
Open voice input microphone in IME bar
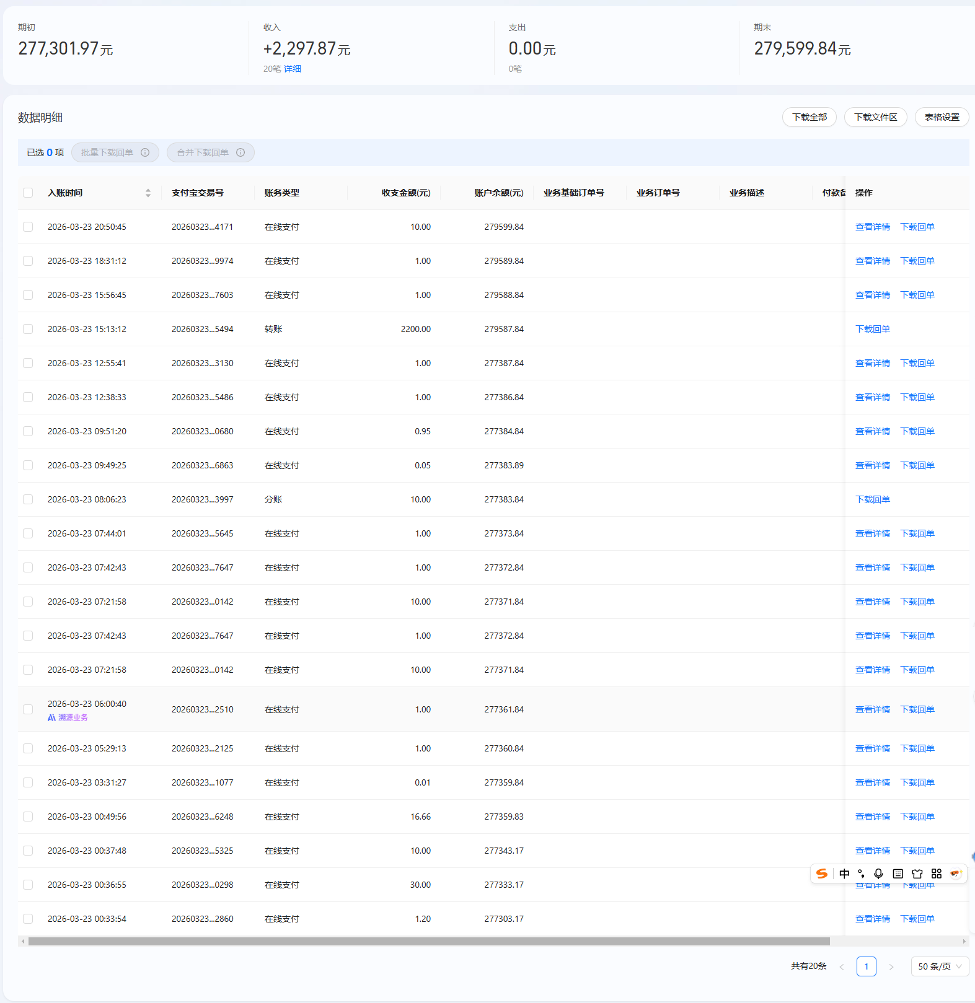click(x=878, y=874)
